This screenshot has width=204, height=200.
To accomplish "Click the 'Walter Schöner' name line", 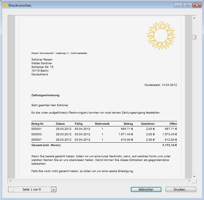I will click(42, 63).
